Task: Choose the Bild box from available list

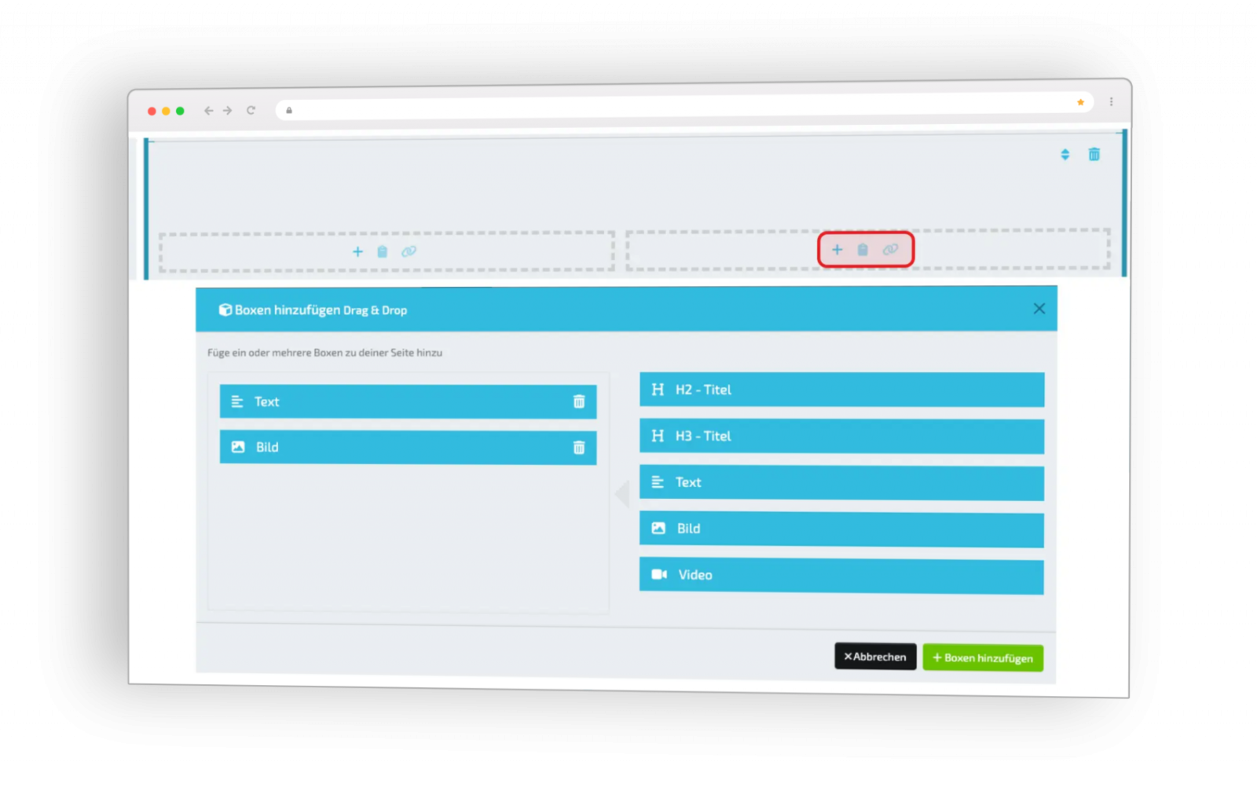Action: [841, 529]
